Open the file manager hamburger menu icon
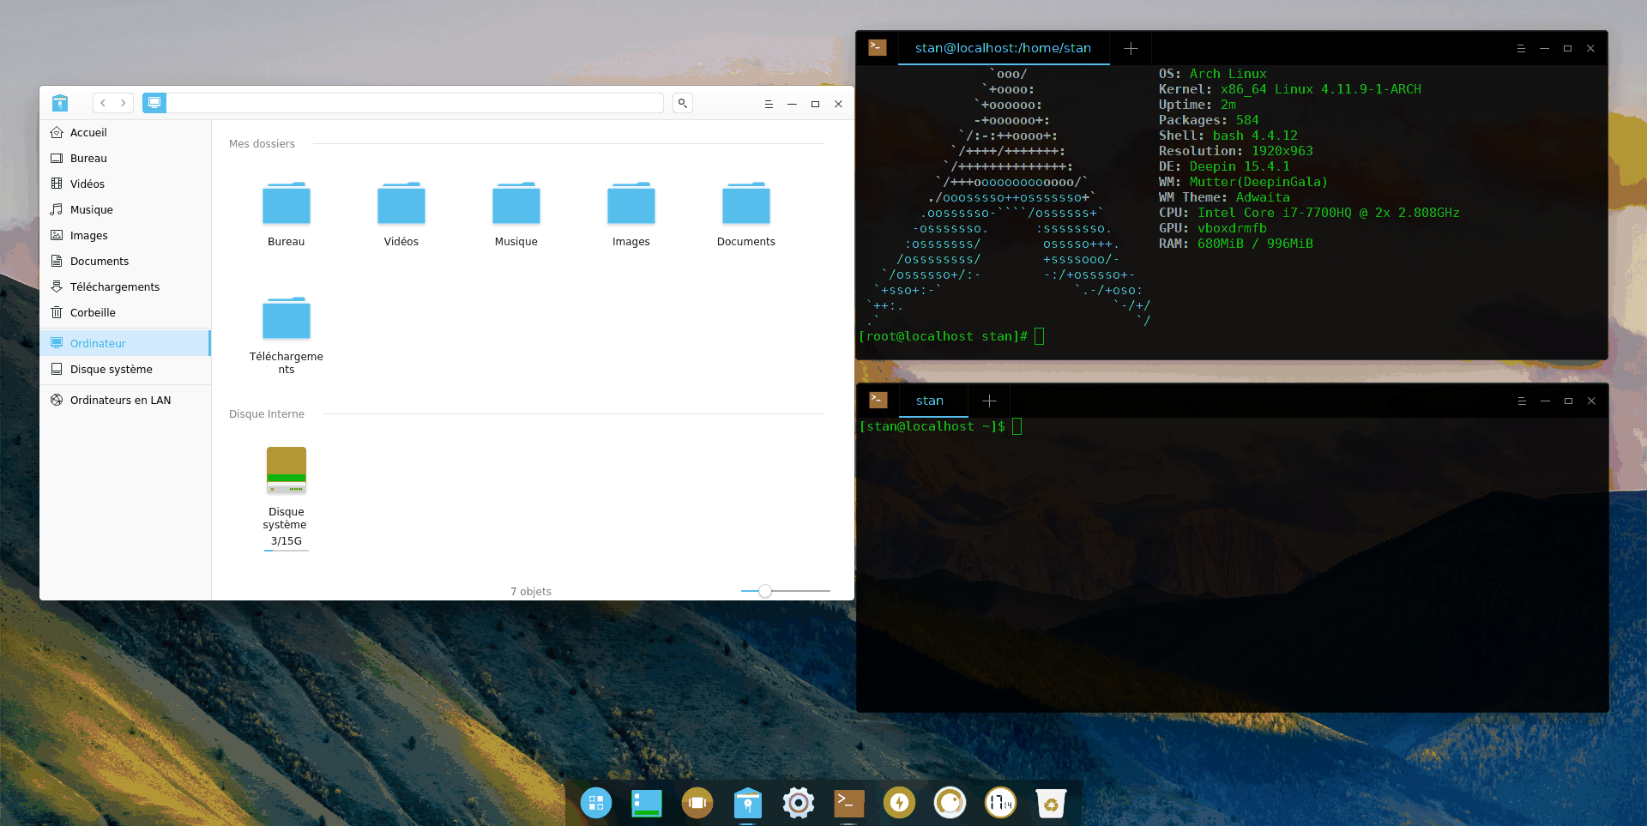1647x826 pixels. point(768,103)
